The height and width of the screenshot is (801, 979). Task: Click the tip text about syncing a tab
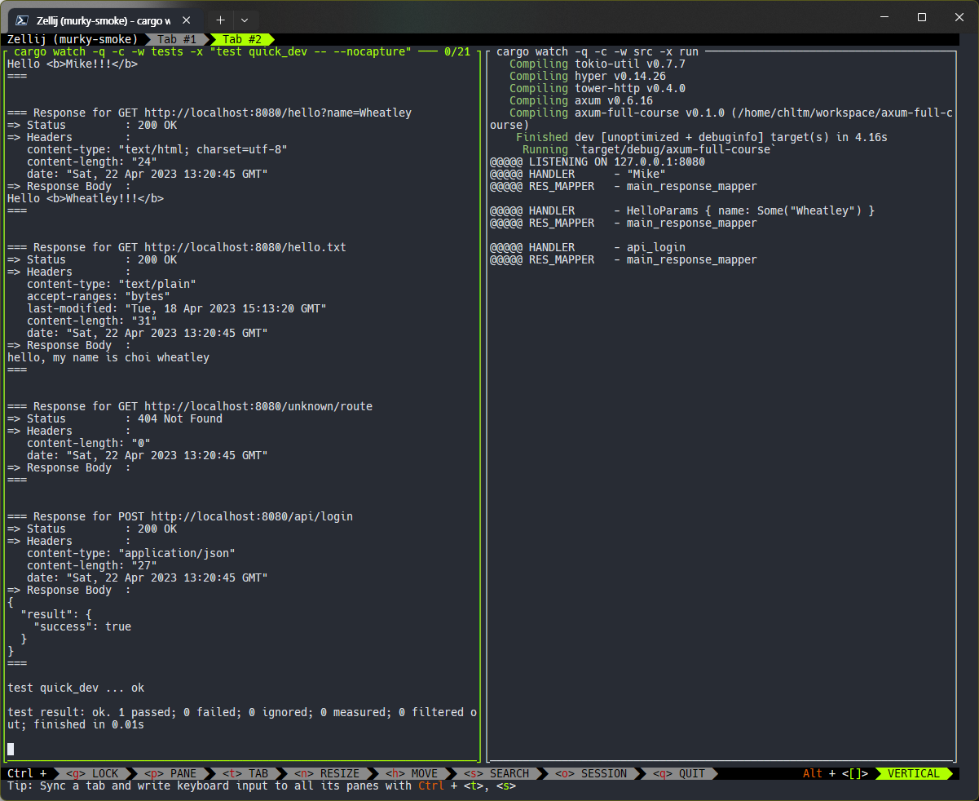262,786
